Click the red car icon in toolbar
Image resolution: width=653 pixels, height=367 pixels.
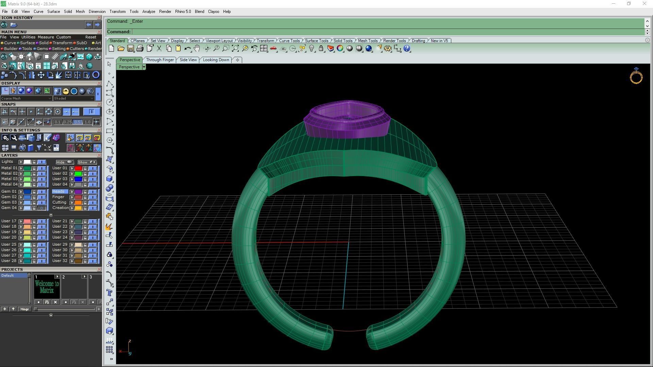pos(273,49)
